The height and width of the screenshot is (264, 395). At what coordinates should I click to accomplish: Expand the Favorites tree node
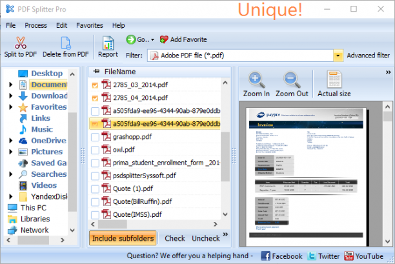click(x=10, y=107)
